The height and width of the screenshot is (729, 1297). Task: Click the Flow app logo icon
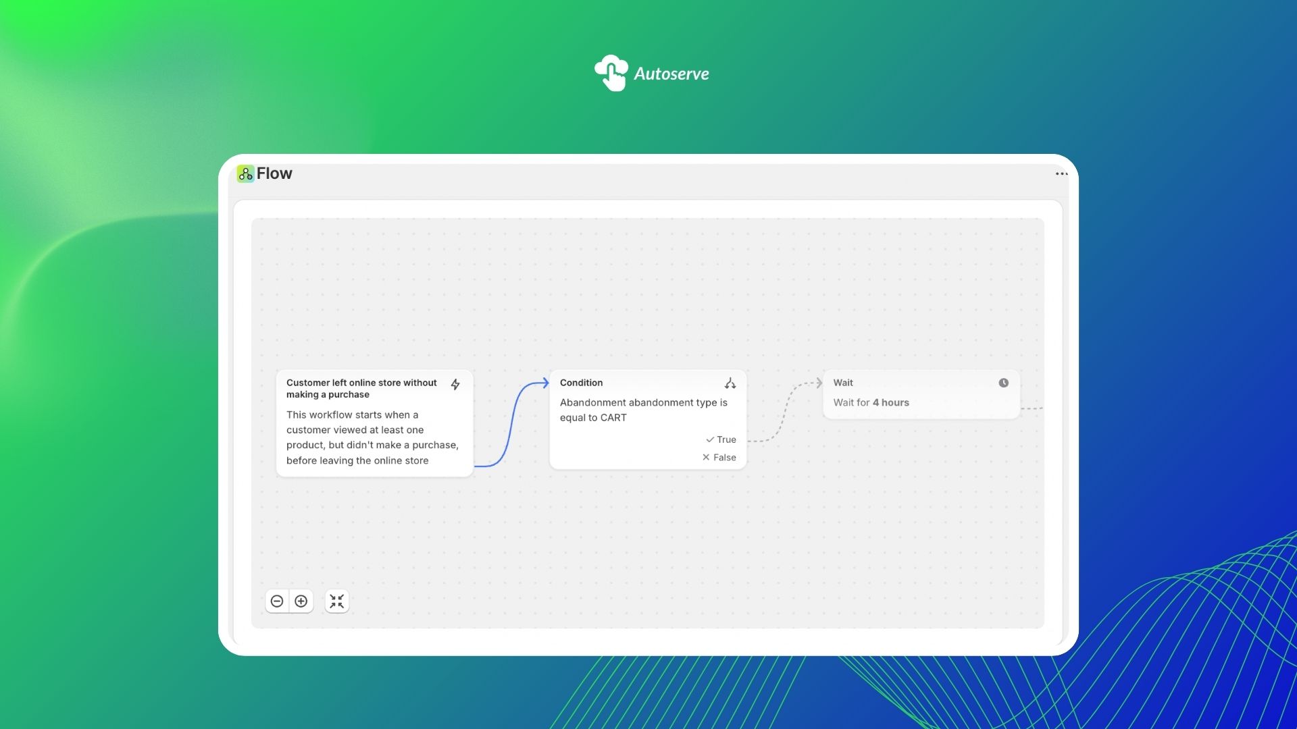tap(245, 174)
